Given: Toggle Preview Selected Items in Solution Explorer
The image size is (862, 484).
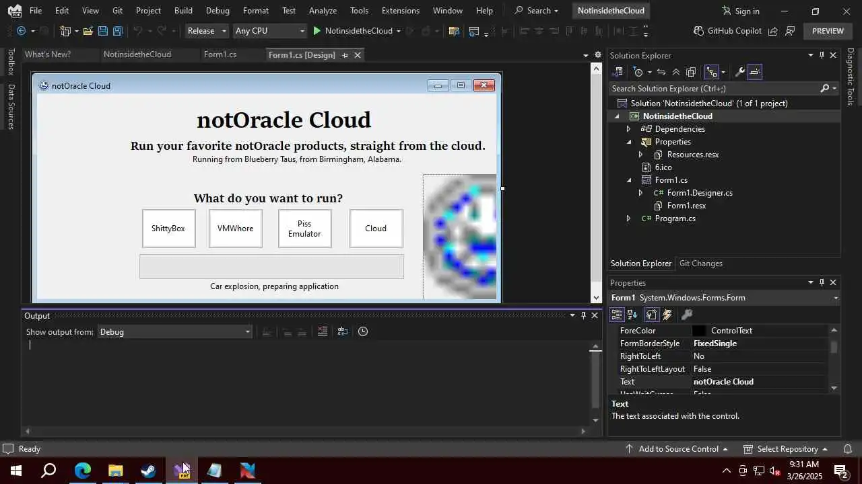Looking at the screenshot, I should coord(755,72).
